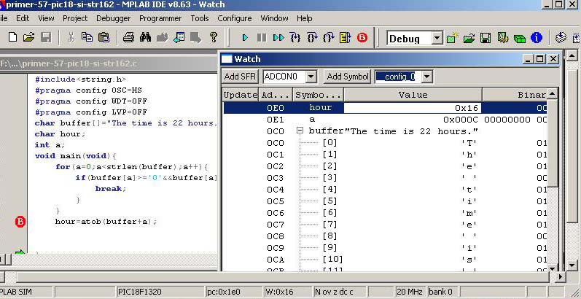Click the Run (play) debugger icon

point(245,37)
